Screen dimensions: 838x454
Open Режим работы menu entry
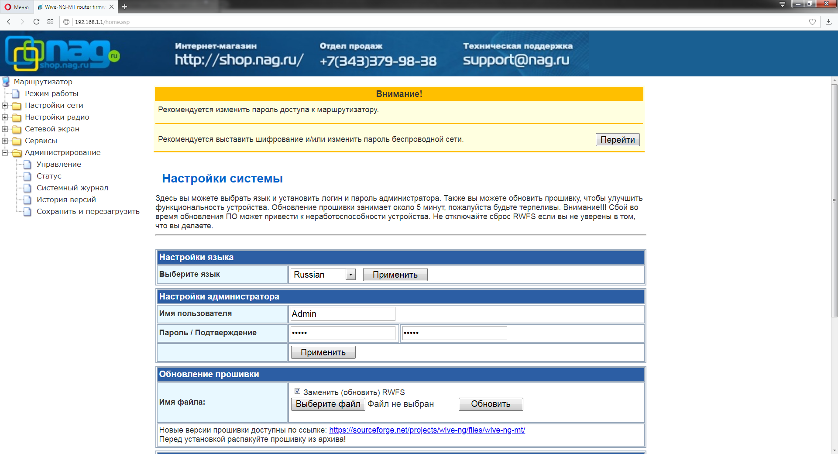52,93
